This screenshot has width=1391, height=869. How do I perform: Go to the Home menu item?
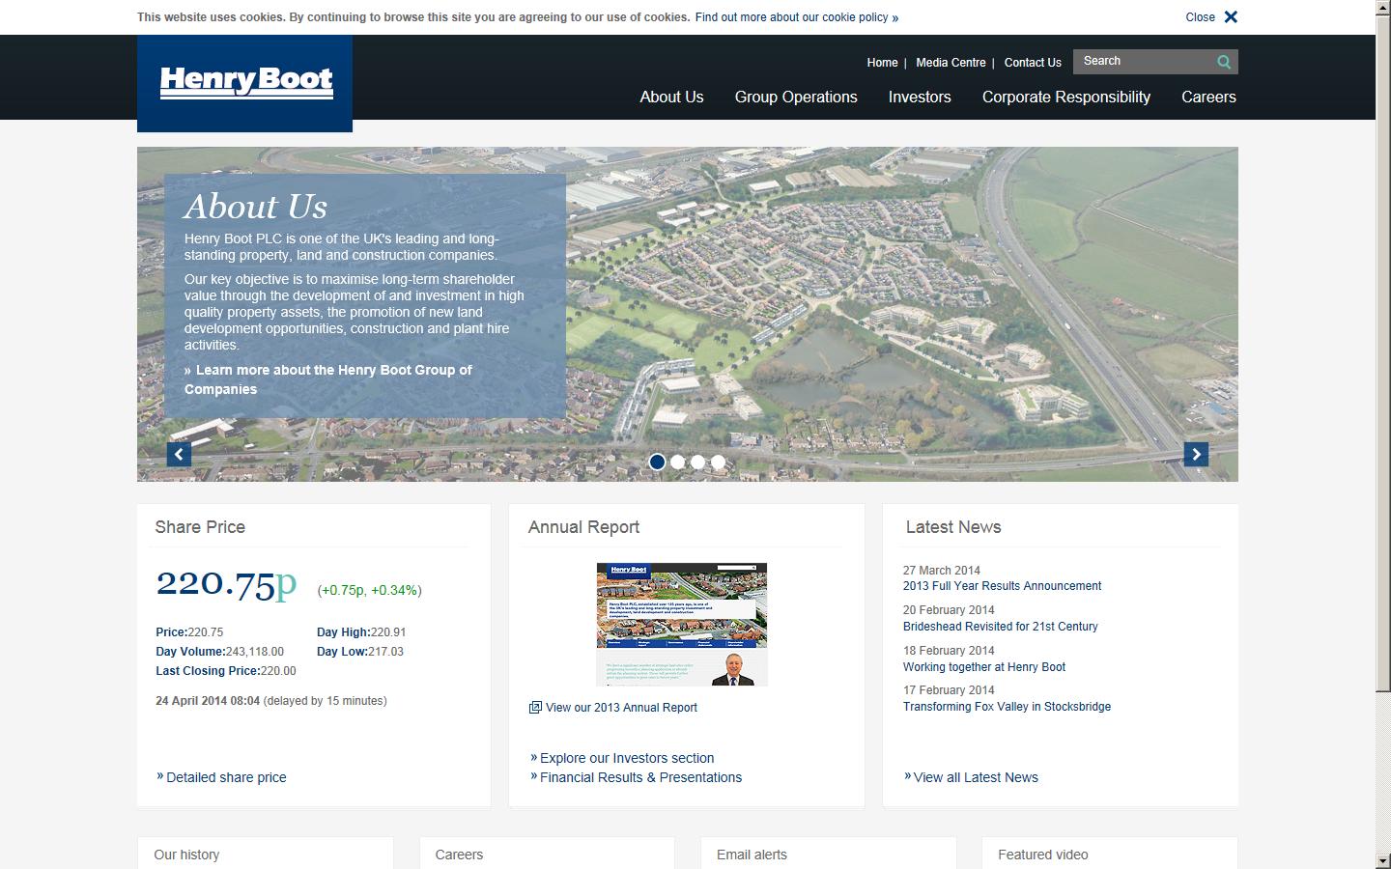point(882,62)
